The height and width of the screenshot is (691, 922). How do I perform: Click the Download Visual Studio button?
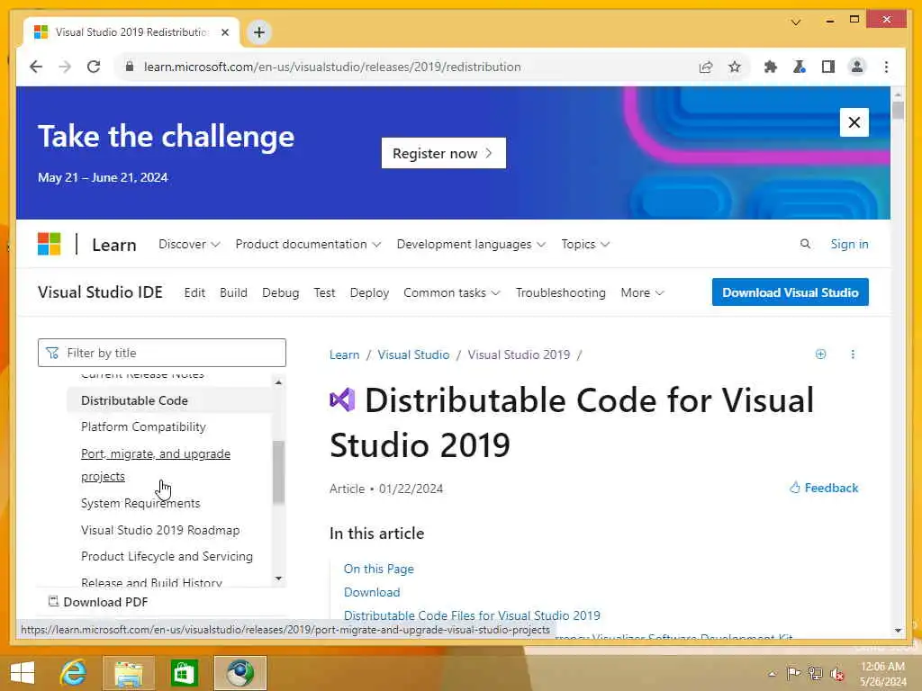pos(790,292)
